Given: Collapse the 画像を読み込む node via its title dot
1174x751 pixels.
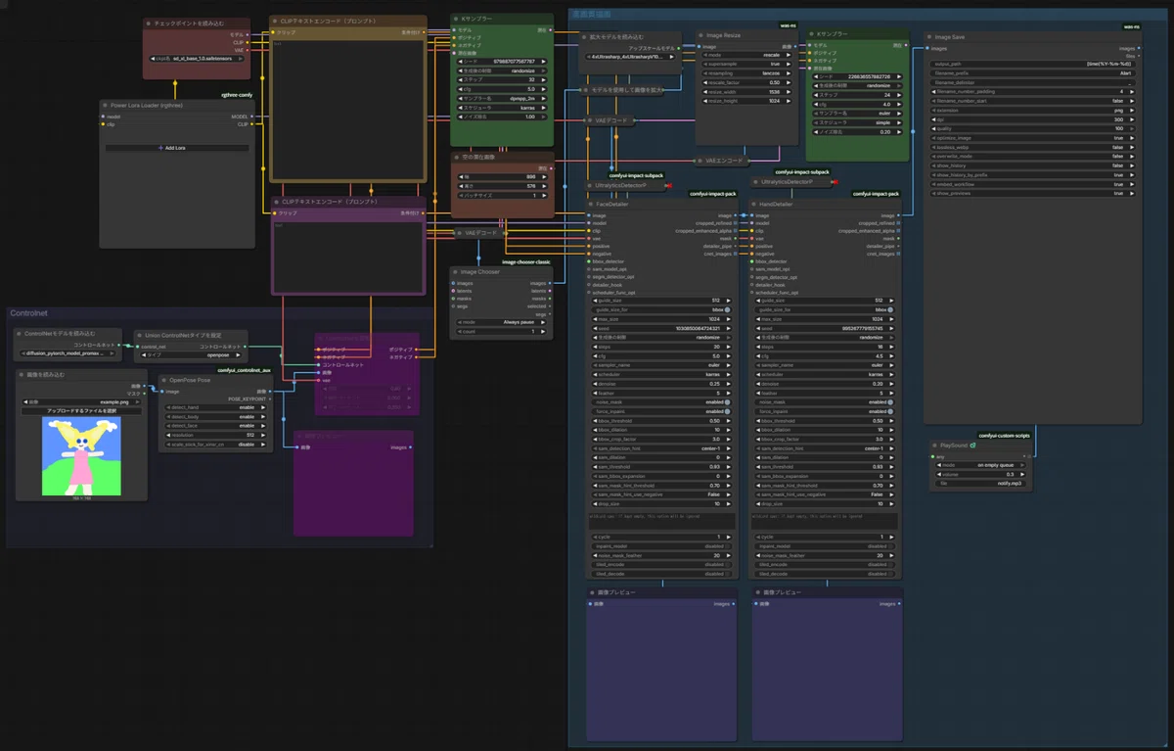Looking at the screenshot, I should click(x=23, y=375).
